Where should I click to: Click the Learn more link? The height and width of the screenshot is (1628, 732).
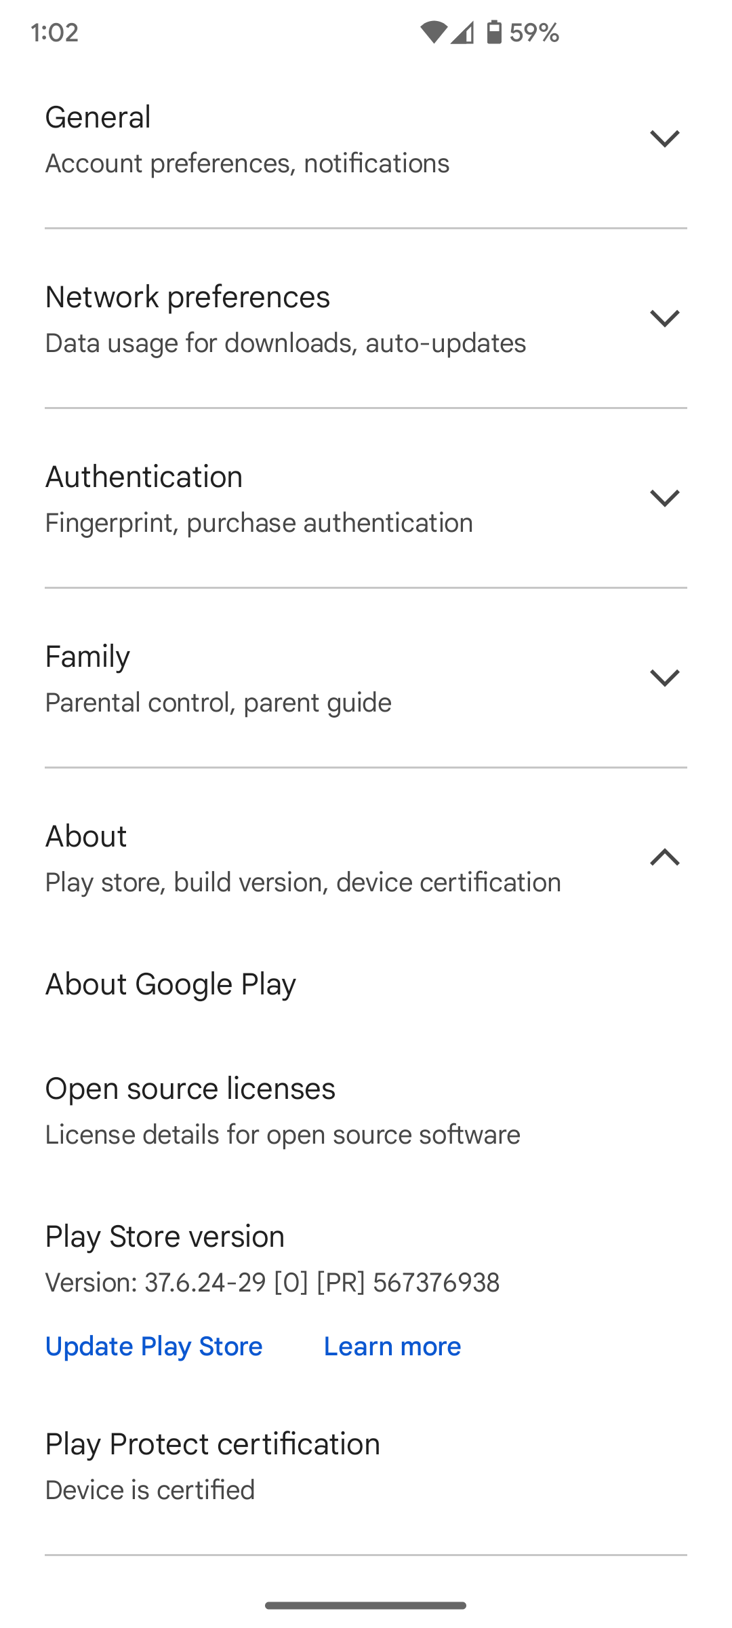pyautogui.click(x=392, y=1346)
